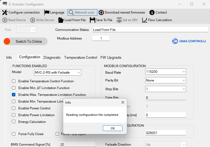Image resolution: width=210 pixels, height=147 pixels.
Task: Enable Min. ΔT Limitation Function checkbox
Action: click(14, 88)
